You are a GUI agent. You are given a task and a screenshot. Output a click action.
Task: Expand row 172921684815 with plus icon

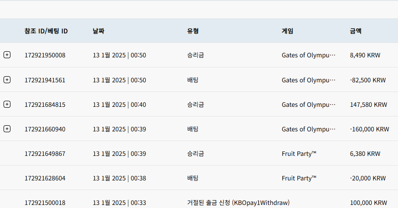pos(7,104)
